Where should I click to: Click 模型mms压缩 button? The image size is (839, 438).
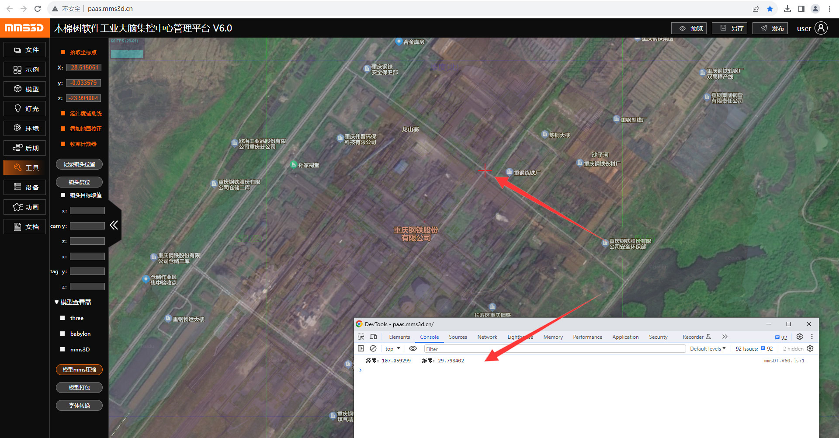[x=79, y=370]
